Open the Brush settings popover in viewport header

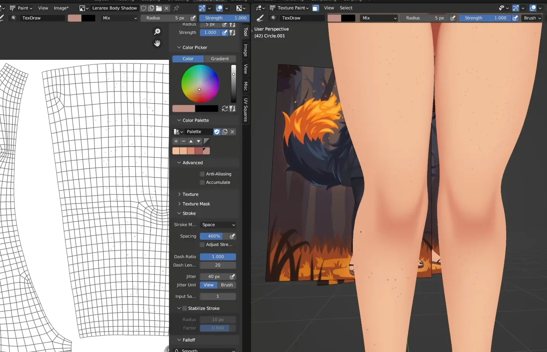pyautogui.click(x=532, y=18)
